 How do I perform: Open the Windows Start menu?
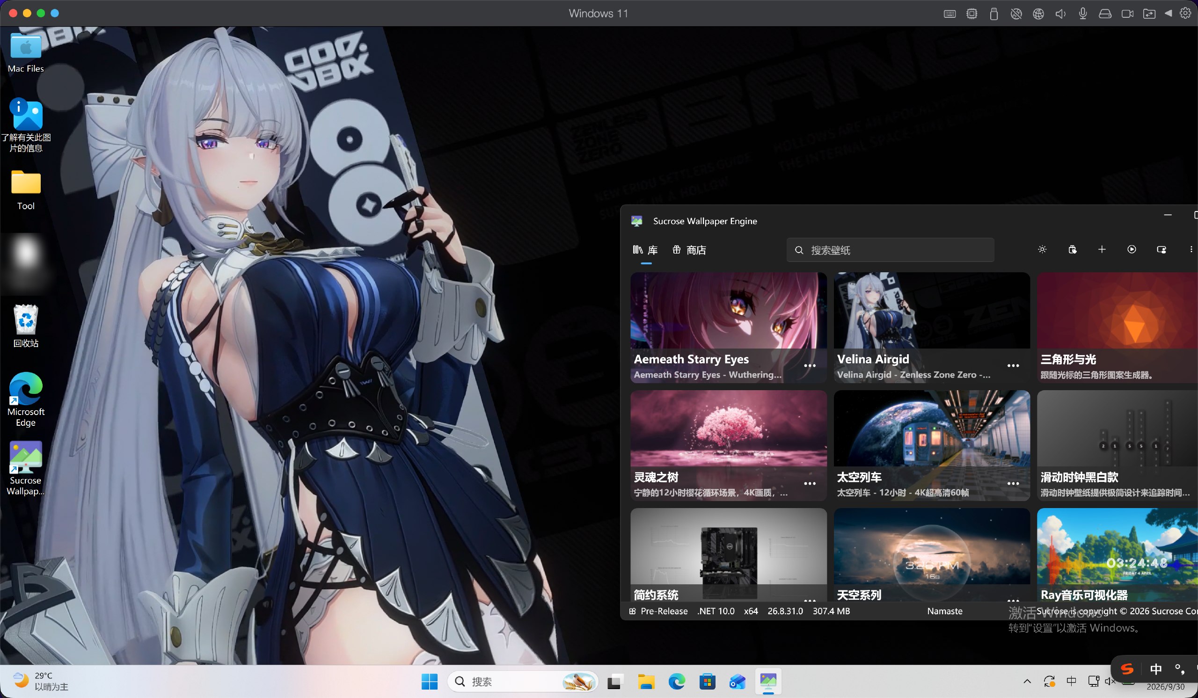pyautogui.click(x=429, y=682)
